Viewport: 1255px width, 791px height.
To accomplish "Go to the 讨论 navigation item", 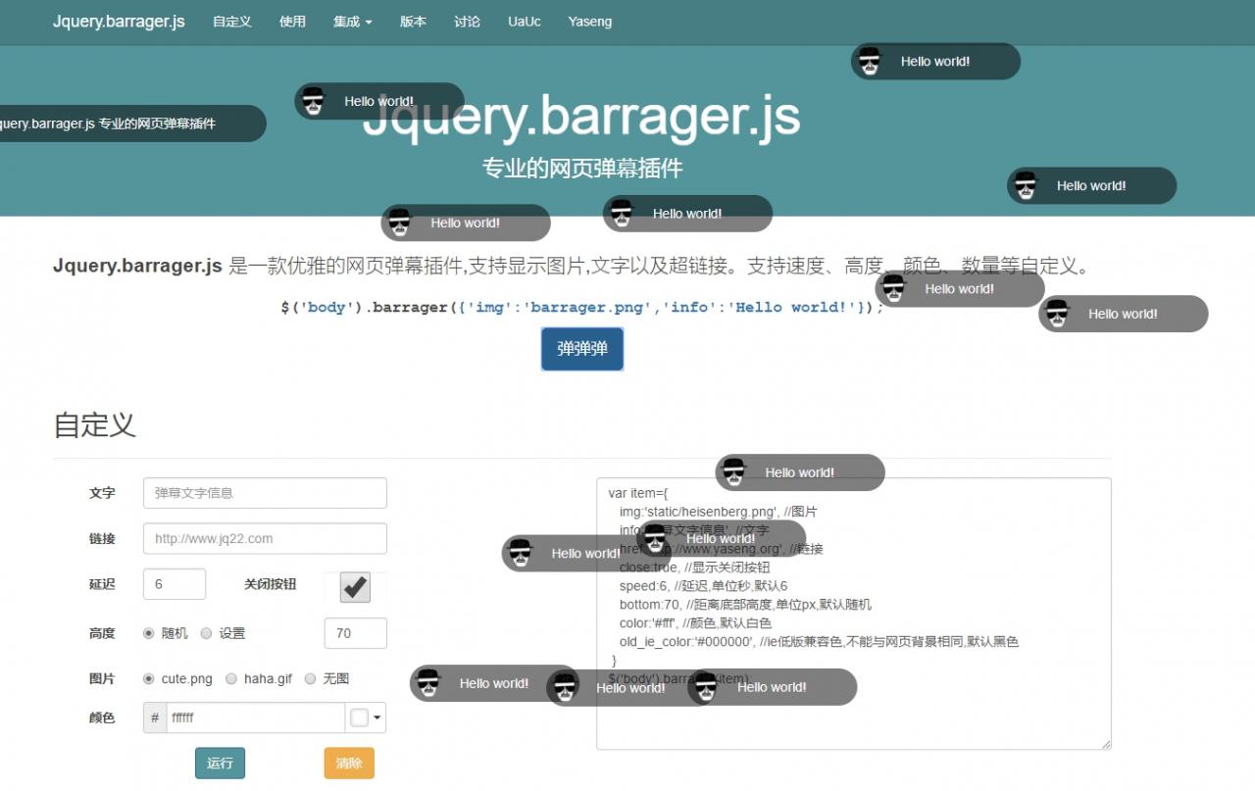I will tap(467, 22).
